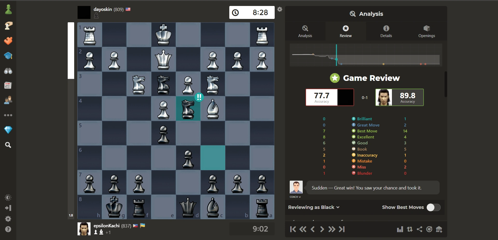Open board settings with the gear icon

click(280, 9)
